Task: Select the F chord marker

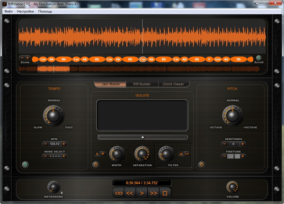Action: pos(209,59)
